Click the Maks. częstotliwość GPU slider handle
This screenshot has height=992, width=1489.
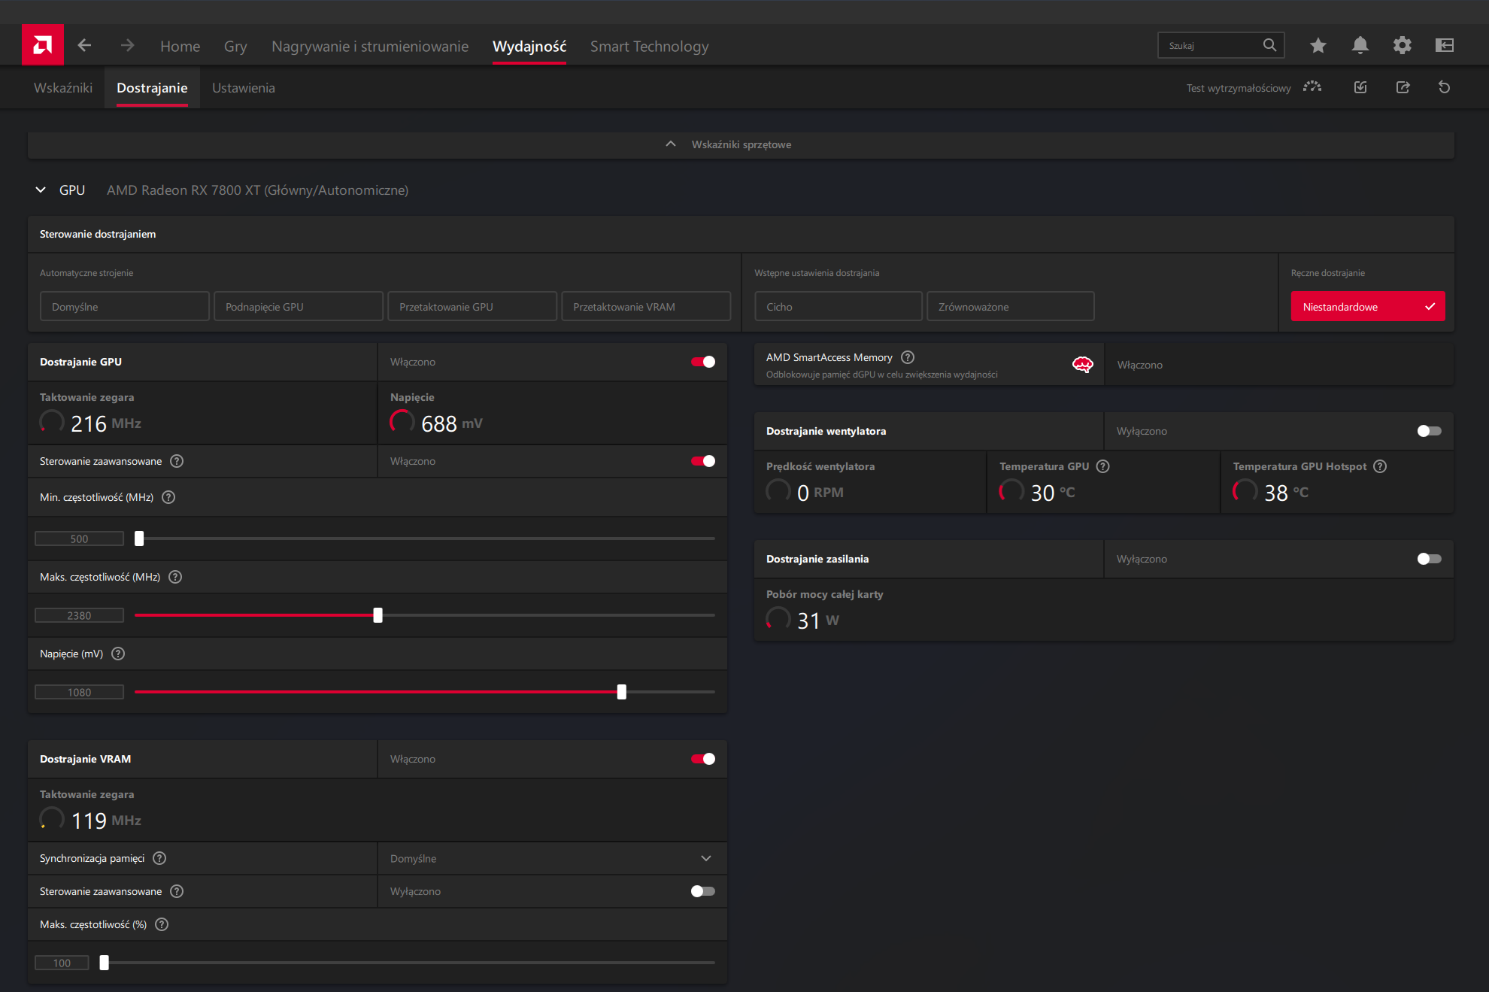tap(378, 615)
